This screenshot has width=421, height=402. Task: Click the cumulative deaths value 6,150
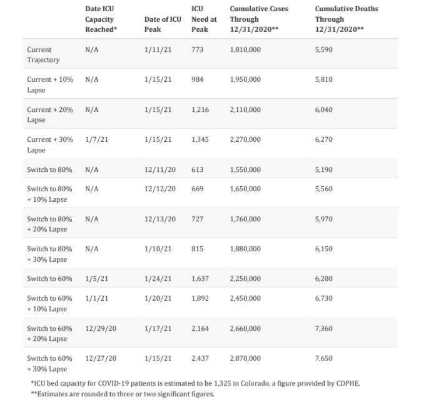pos(325,248)
